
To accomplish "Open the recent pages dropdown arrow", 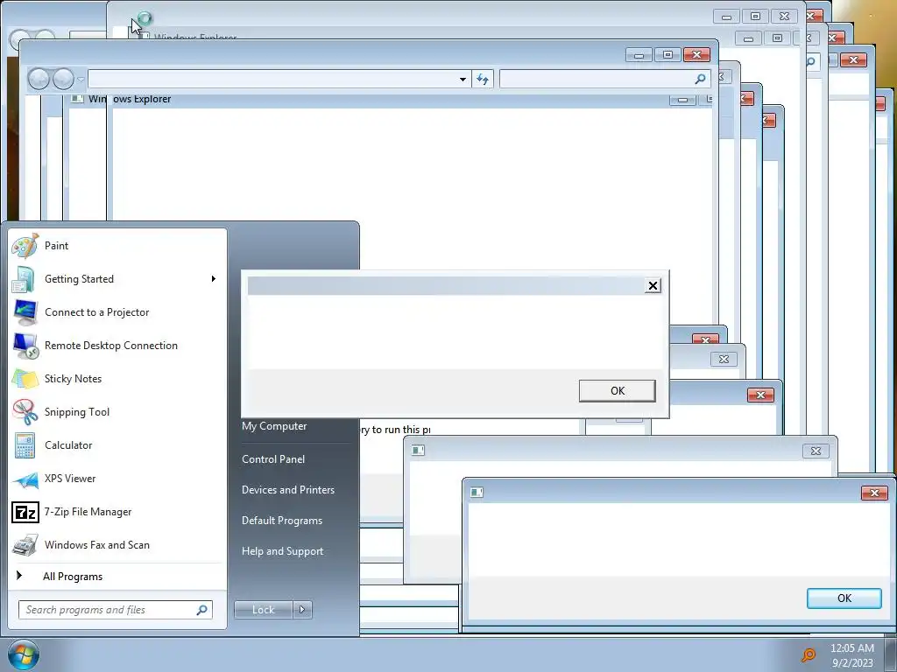I will [81, 80].
